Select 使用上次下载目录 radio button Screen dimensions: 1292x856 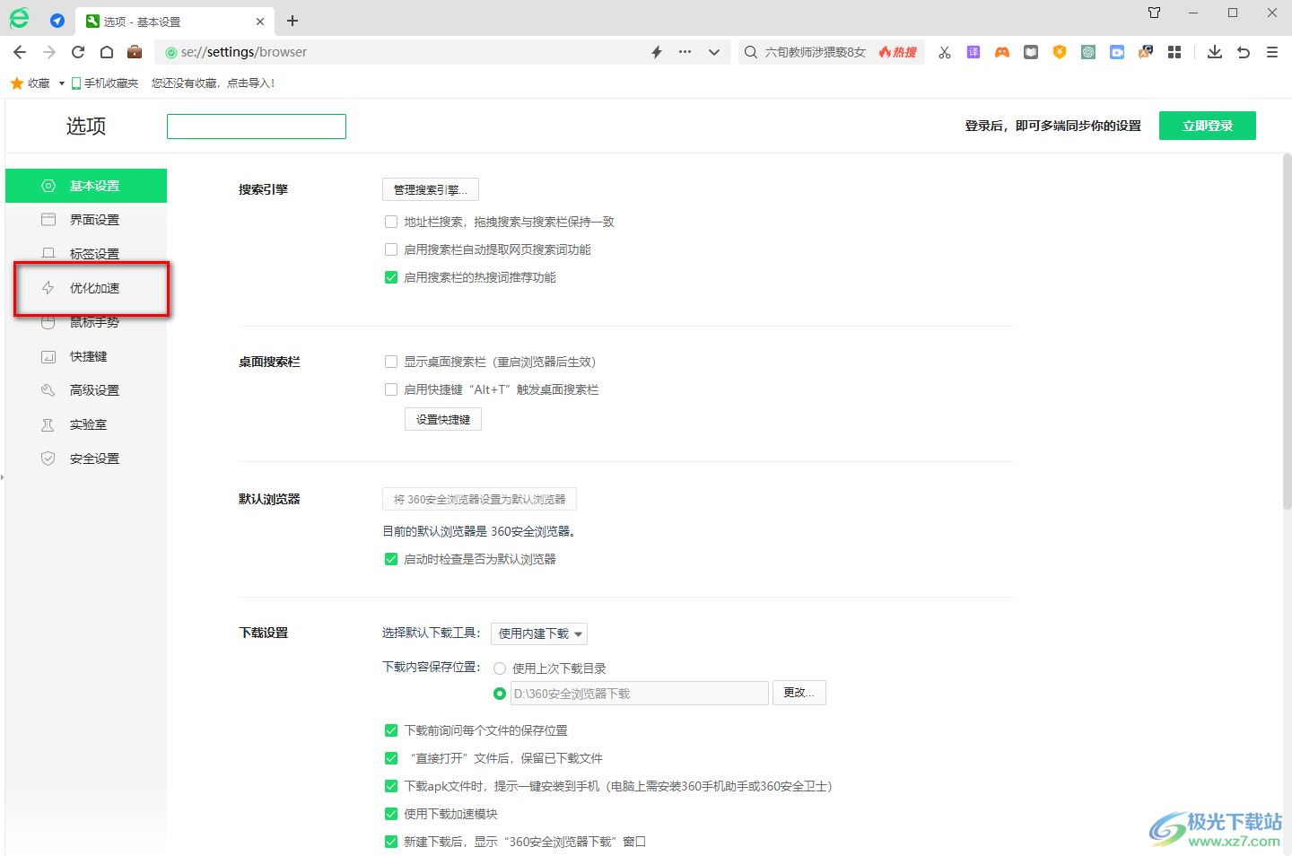[x=500, y=668]
